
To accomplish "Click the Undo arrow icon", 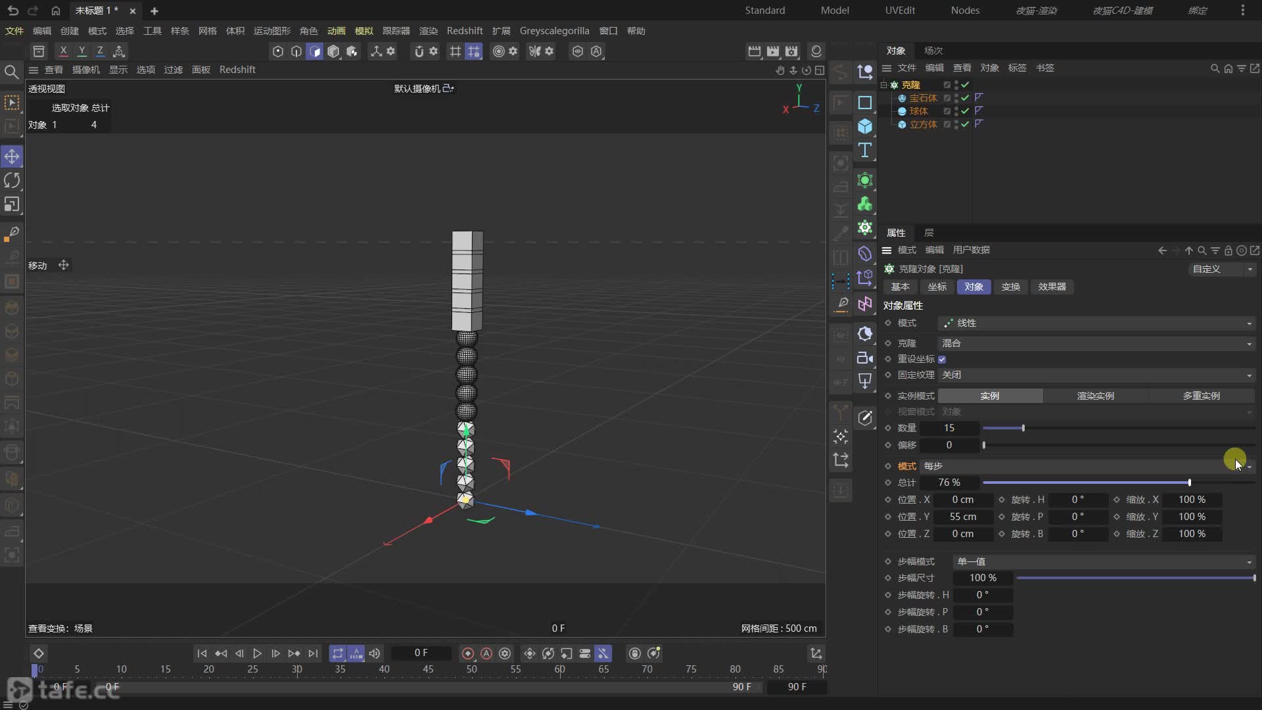I will coord(13,11).
